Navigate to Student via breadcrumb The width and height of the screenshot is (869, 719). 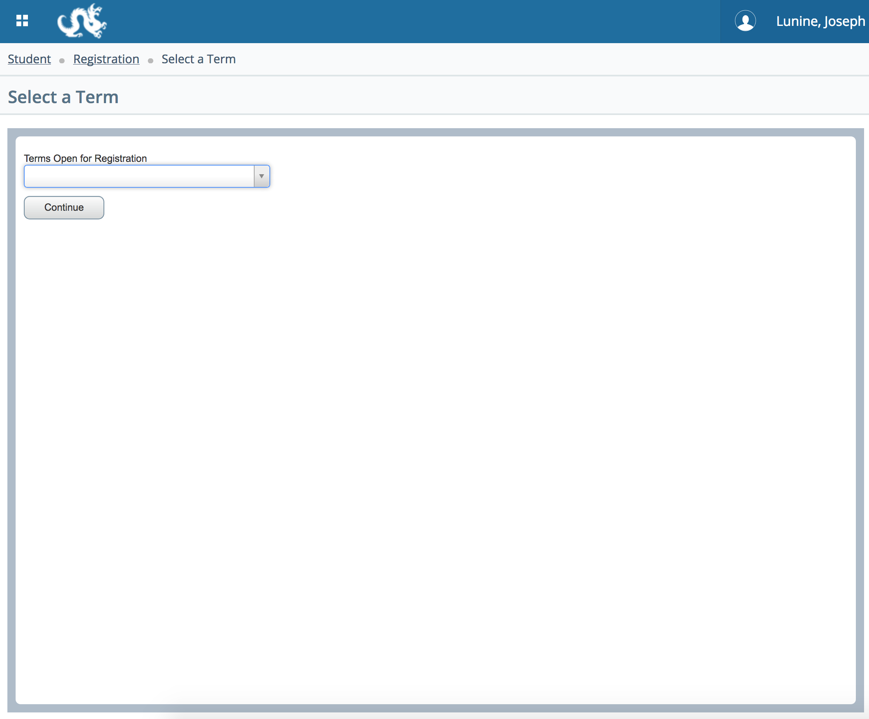click(x=29, y=59)
